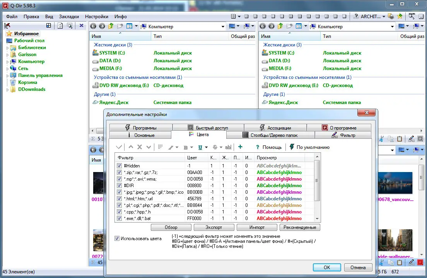The width and height of the screenshot is (427, 278).
Task: Select SYSTEM (C:) in the top-left pane
Action: tap(112, 53)
